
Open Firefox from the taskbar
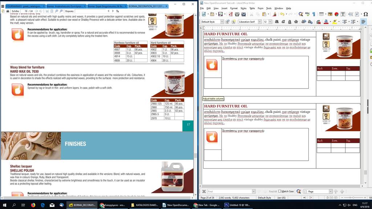click(33, 205)
